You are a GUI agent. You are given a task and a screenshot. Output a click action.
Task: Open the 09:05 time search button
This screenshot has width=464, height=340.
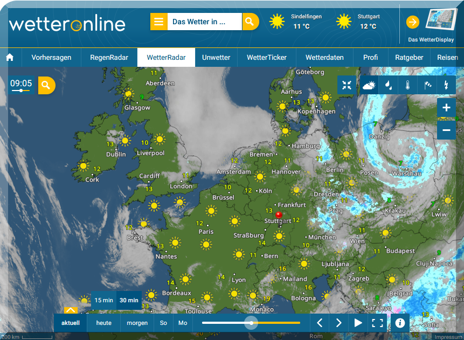pos(46,85)
